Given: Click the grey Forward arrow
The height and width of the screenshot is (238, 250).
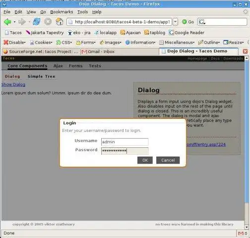Looking at the screenshot, I should (22, 22).
